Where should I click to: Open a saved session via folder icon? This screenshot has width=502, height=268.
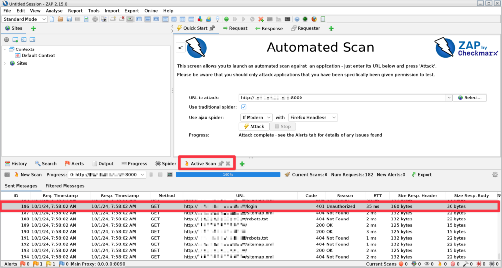60,19
